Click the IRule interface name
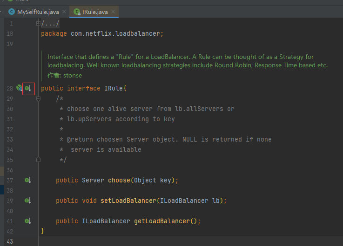The width and height of the screenshot is (343, 246). pyautogui.click(x=113, y=88)
